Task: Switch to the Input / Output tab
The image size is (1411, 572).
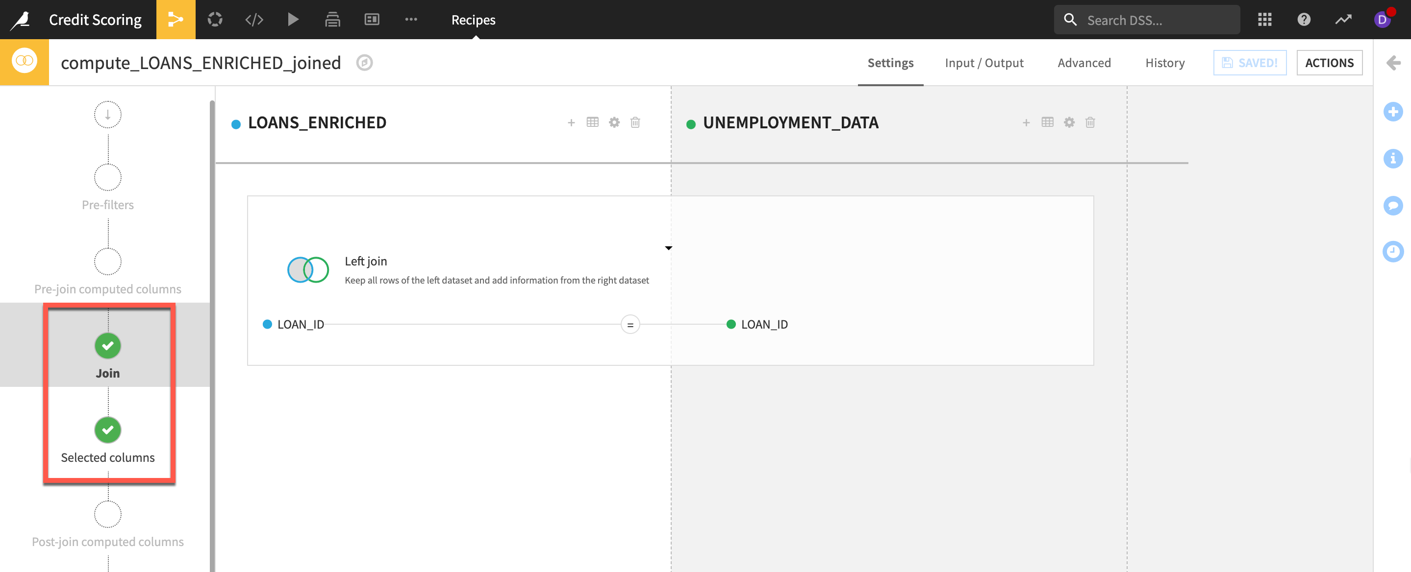Action: click(984, 63)
